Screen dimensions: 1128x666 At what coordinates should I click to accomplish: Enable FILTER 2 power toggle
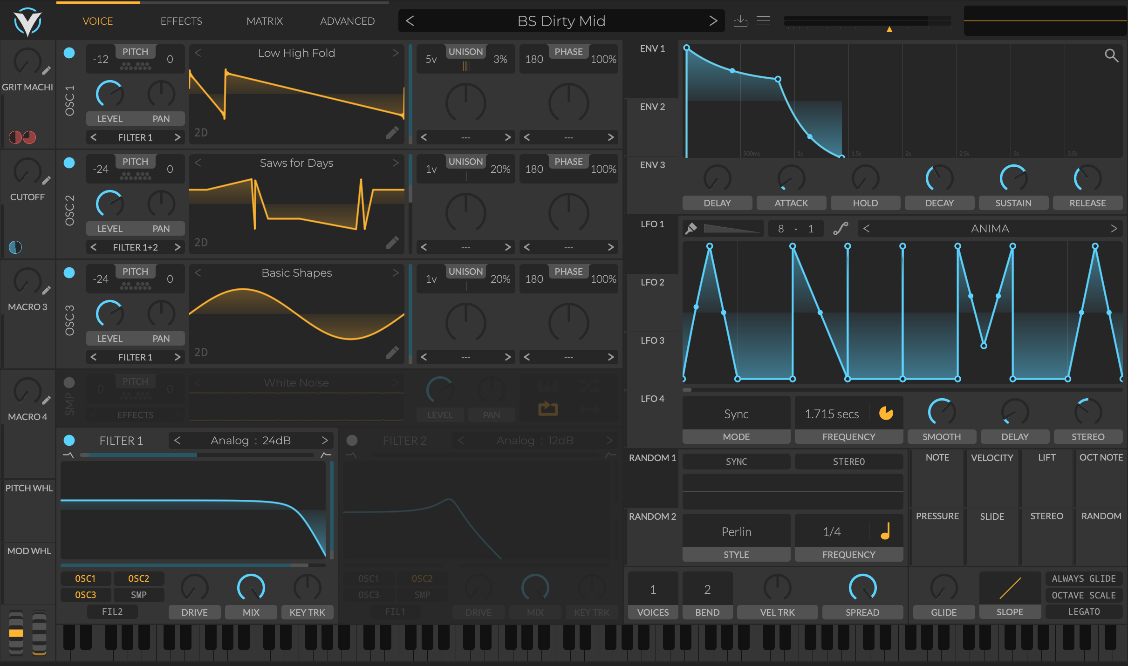click(x=352, y=440)
